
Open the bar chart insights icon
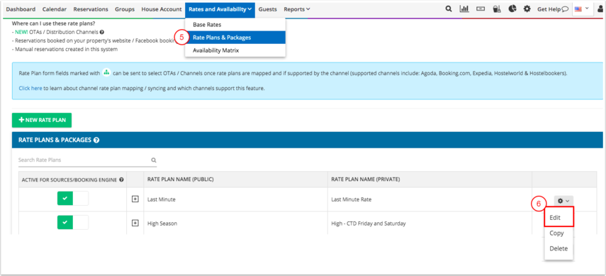tap(464, 9)
